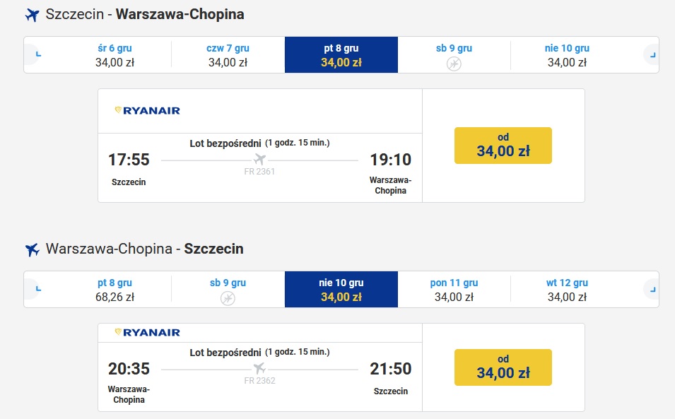Click the airplane icon beside Warszawa-Chopina - Szczecin heading
Viewport: 675px width, 419px height.
(33, 249)
